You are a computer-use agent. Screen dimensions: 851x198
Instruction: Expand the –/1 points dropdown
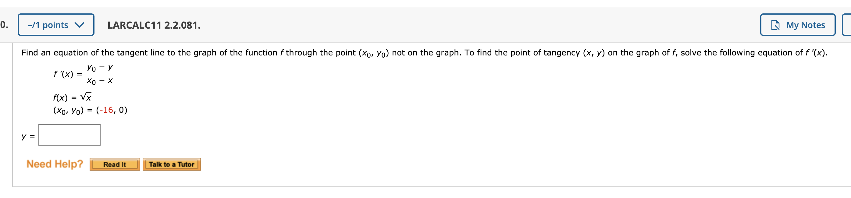click(55, 24)
